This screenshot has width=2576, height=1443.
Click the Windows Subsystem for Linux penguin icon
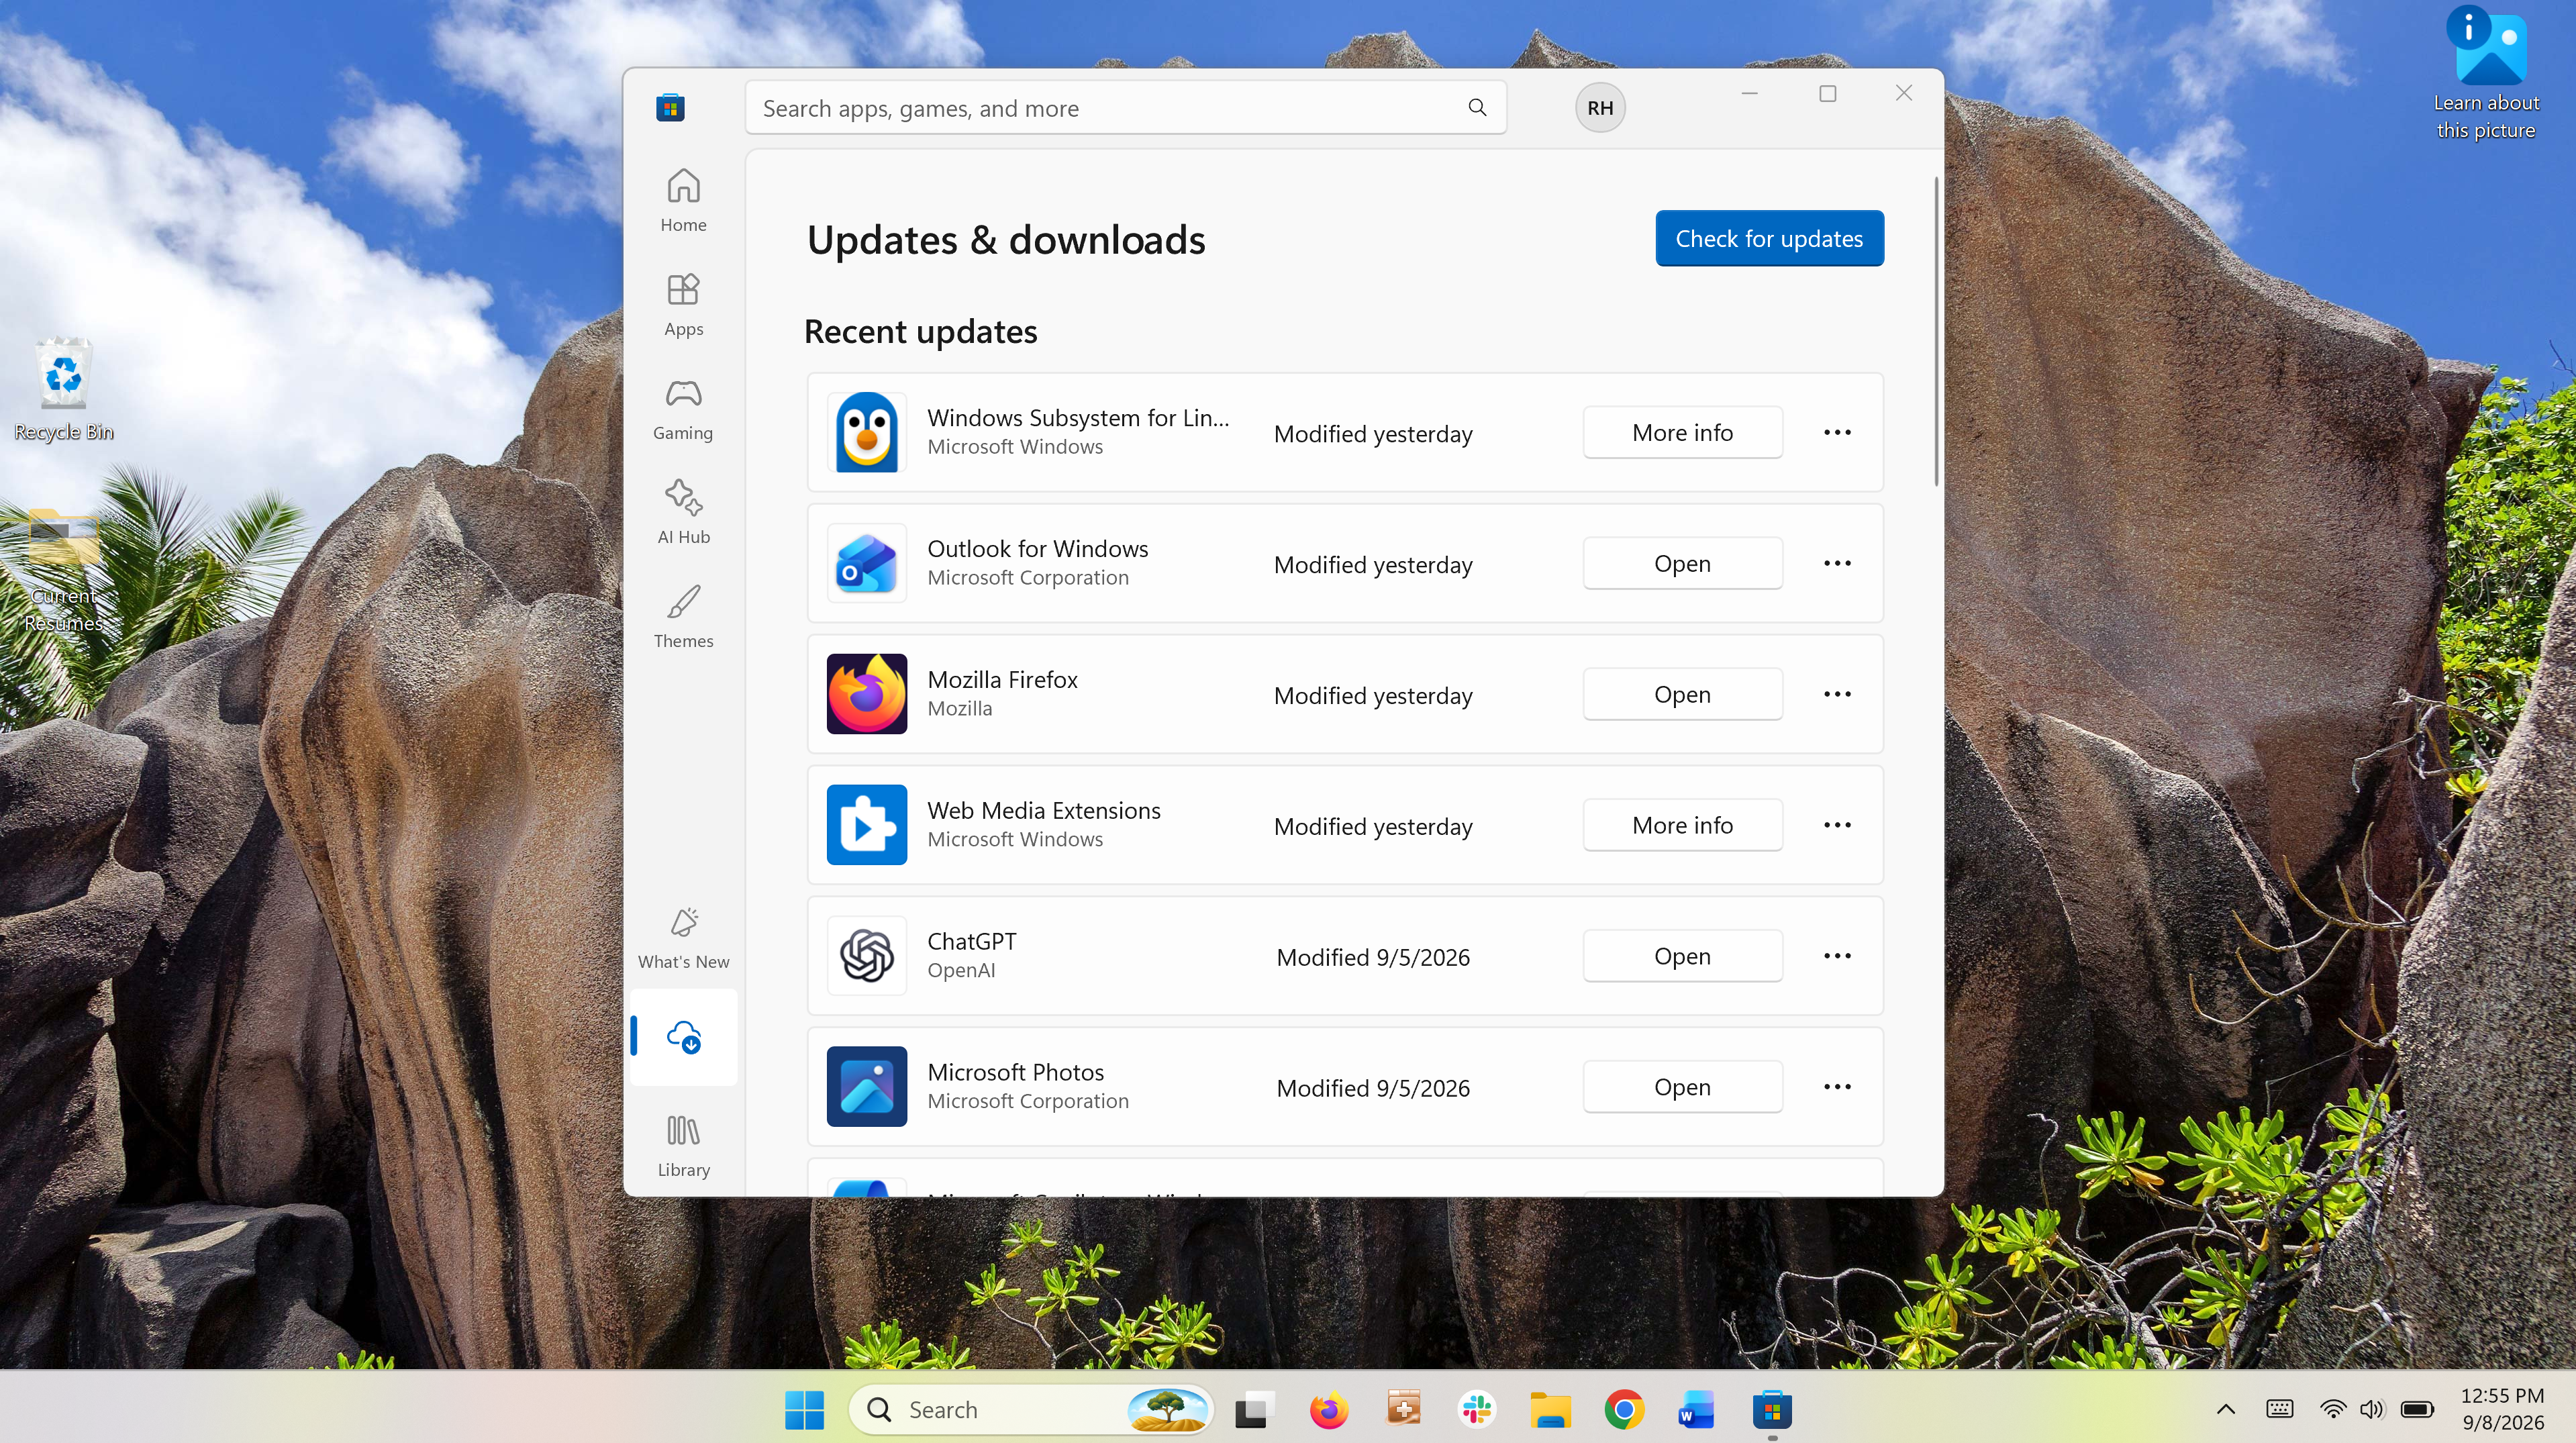[x=866, y=432]
